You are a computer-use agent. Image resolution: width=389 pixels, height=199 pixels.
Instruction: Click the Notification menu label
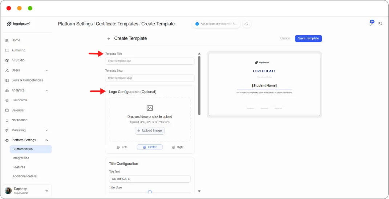click(19, 120)
